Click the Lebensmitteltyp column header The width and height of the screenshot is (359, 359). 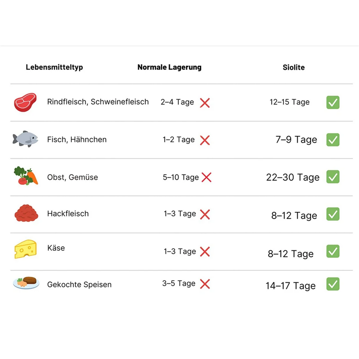coord(54,67)
